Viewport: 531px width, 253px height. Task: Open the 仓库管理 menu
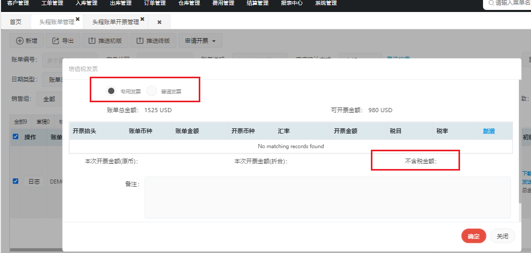coord(189,3)
